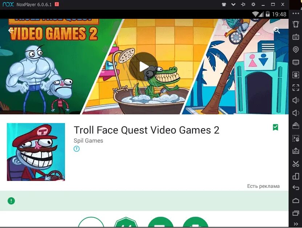Open macro recorder mouse sidebar icon
The image size is (302, 228).
(295, 138)
